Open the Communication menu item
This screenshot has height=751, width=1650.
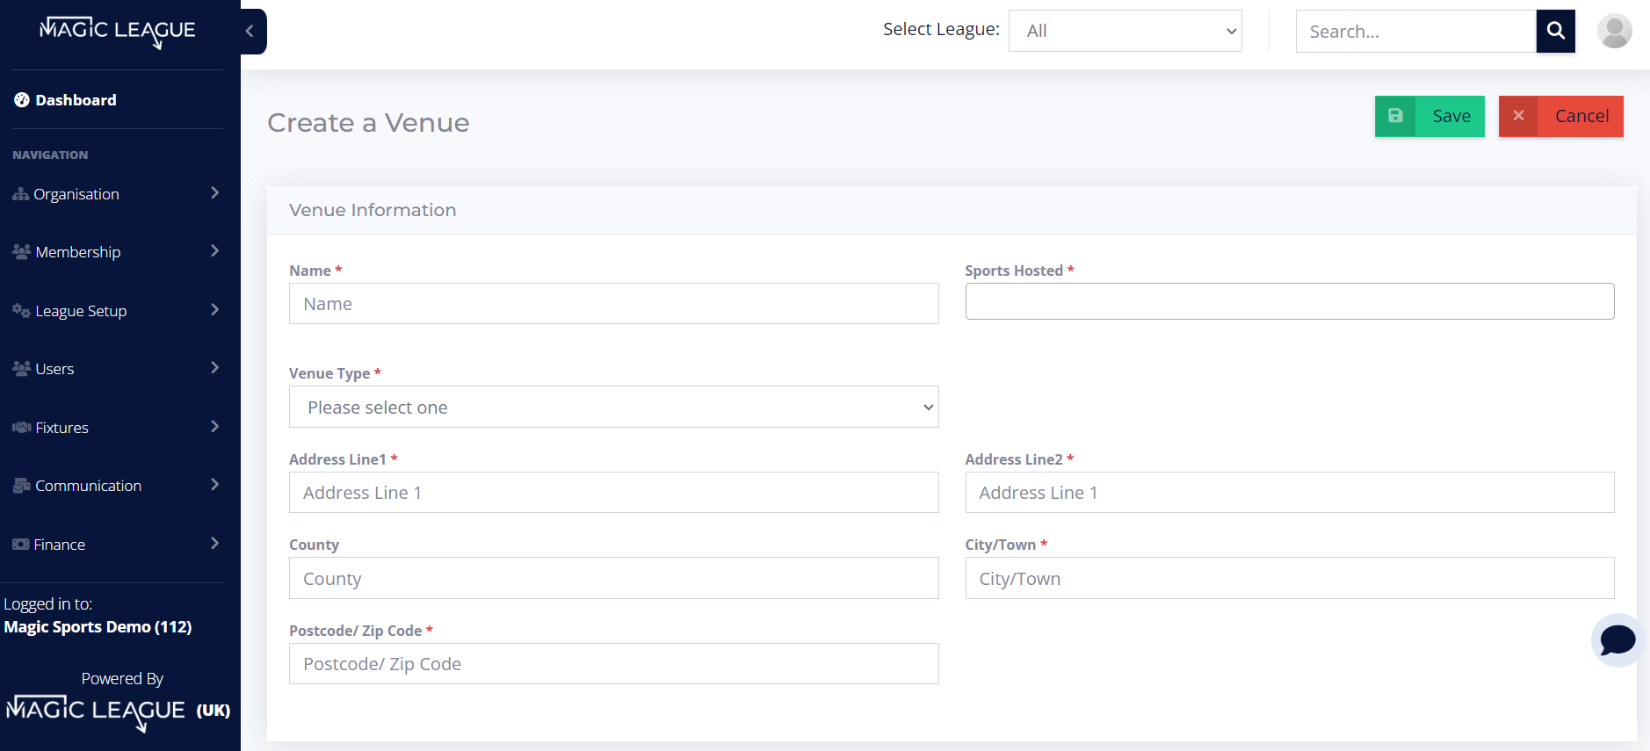[x=118, y=486]
